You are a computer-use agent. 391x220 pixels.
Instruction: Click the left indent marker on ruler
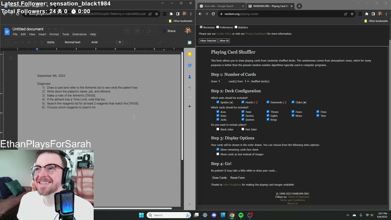(37, 49)
